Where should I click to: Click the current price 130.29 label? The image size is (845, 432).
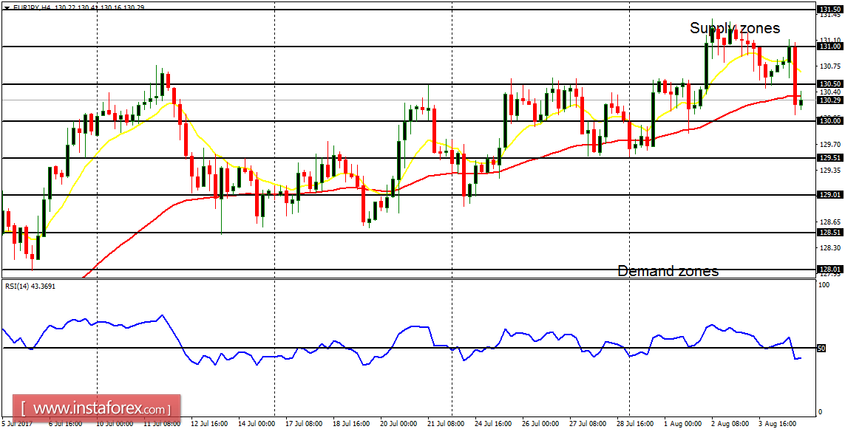829,100
